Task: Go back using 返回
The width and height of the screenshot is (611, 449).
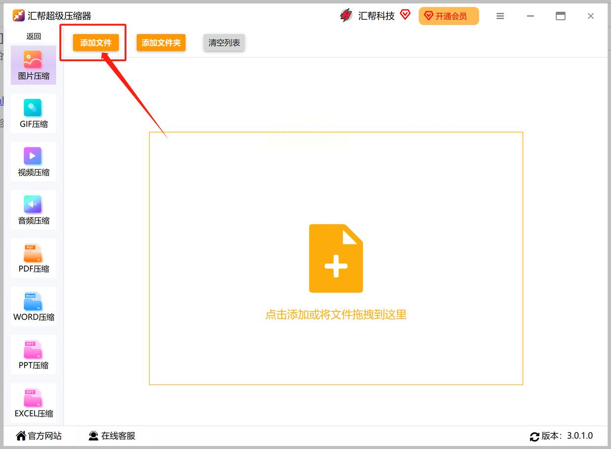Action: [33, 36]
